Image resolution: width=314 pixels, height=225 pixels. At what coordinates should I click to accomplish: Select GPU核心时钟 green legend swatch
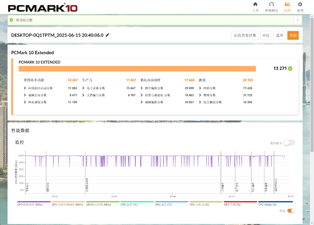click(x=103, y=202)
